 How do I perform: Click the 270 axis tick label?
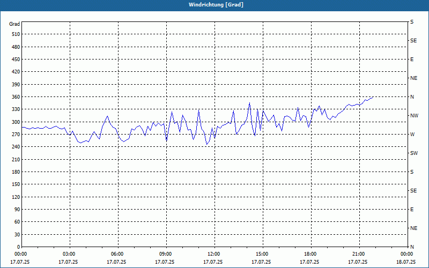(16, 135)
